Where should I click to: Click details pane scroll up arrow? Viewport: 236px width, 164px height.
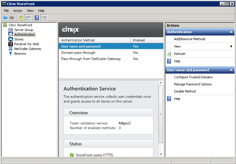click(x=161, y=83)
